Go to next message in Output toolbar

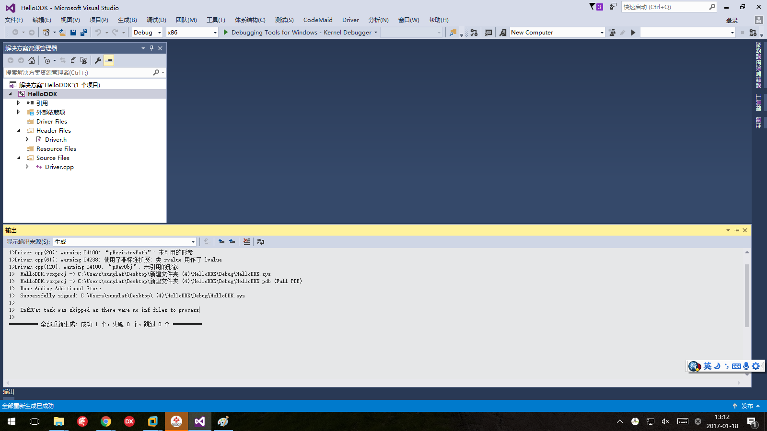coord(232,242)
